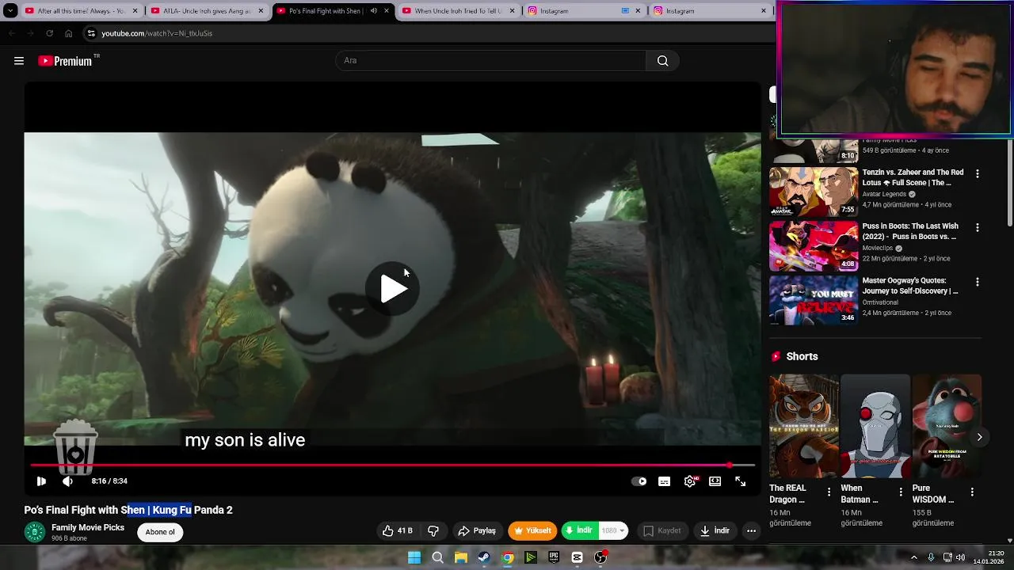Image resolution: width=1014 pixels, height=570 pixels.
Task: Open options menu for Tenzin vs. Zaheer video
Action: [x=977, y=173]
